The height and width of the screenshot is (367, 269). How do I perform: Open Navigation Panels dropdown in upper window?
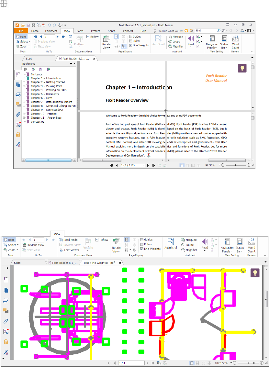(x=212, y=42)
